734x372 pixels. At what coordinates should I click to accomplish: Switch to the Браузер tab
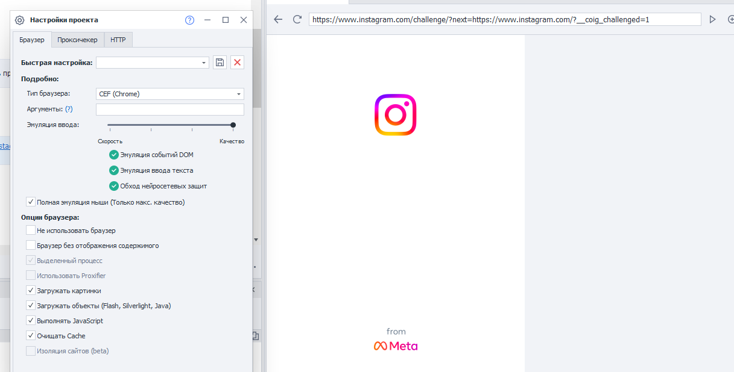pyautogui.click(x=32, y=40)
